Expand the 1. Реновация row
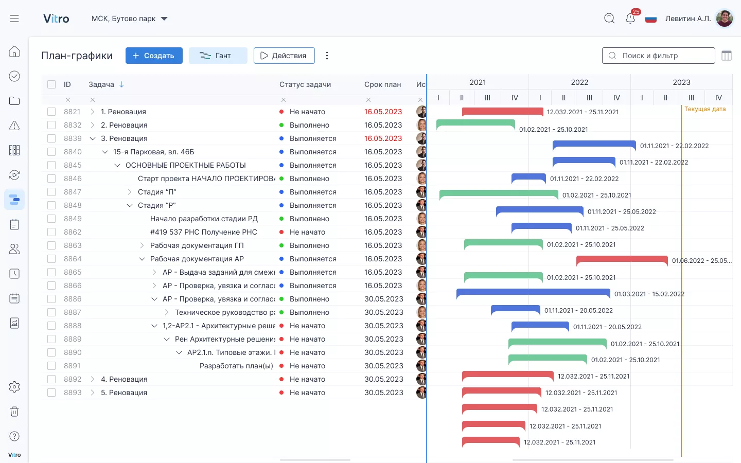 point(93,112)
